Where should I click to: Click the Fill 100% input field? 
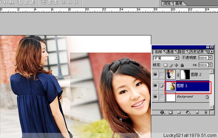203,65
